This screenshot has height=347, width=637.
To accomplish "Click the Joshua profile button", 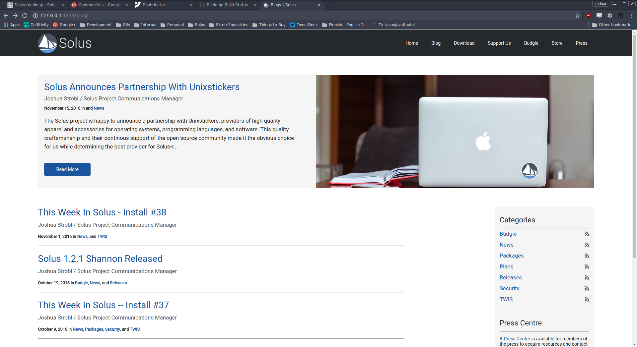I will click(600, 4).
